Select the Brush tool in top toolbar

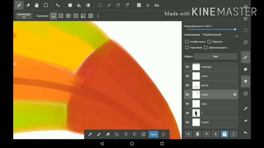pos(19,5)
